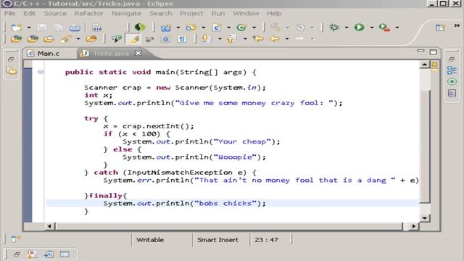Click the Back navigation yellow arrow
The width and height of the screenshot is (464, 261).
coord(275,38)
